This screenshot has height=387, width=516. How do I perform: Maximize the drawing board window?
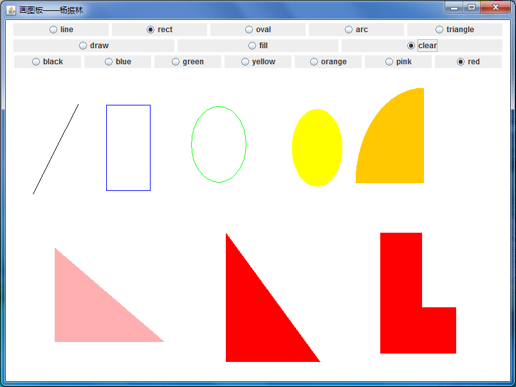point(472,8)
